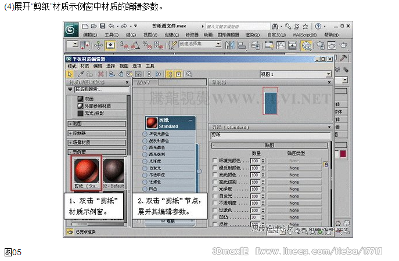
Task: Toggle the percent snap icon
Action: [x=147, y=45]
